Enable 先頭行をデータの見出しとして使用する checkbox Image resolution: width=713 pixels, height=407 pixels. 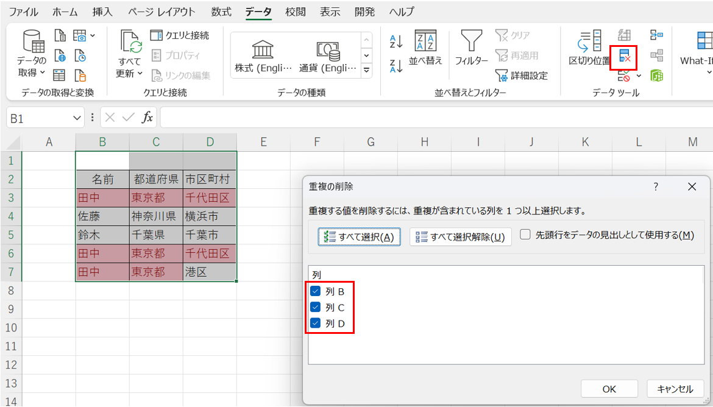click(525, 235)
